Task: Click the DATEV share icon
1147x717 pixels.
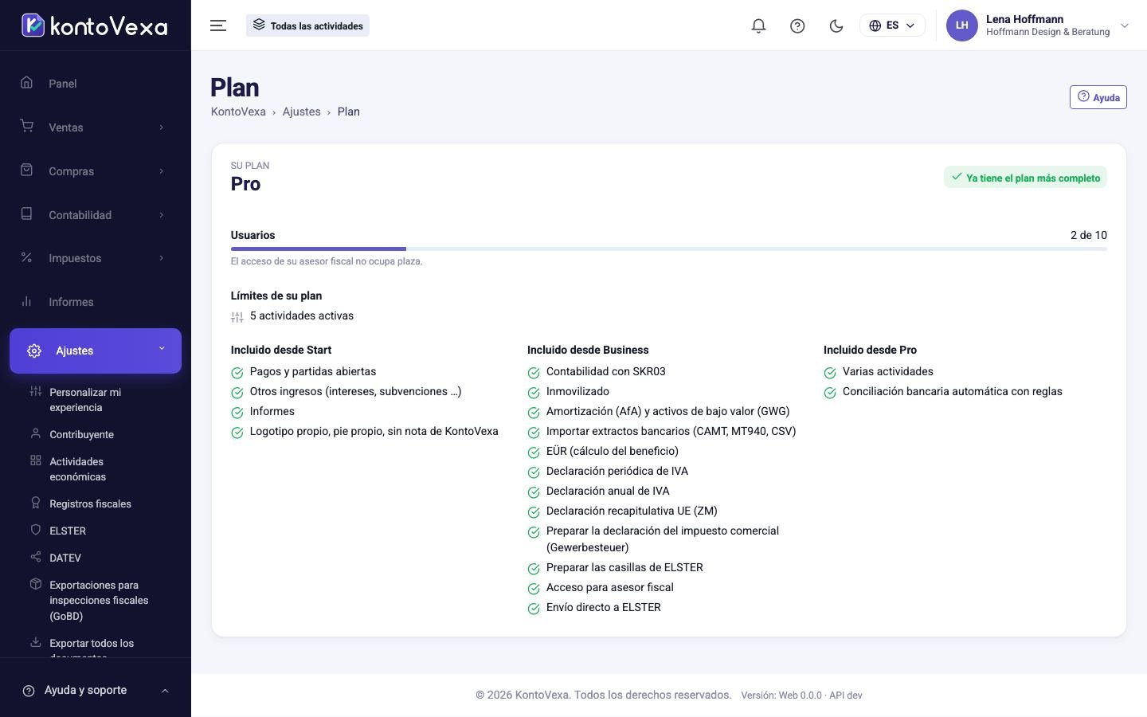Action: pos(35,557)
